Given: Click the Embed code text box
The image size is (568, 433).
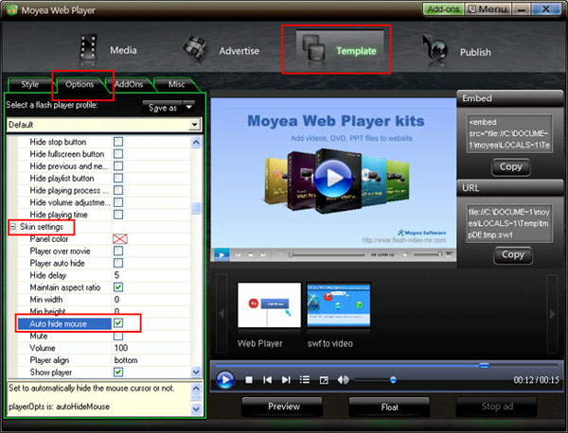Looking at the screenshot, I should [509, 133].
